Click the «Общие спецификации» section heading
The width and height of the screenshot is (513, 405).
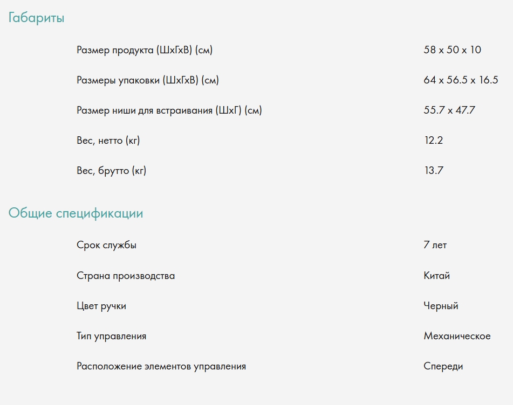[x=76, y=213]
